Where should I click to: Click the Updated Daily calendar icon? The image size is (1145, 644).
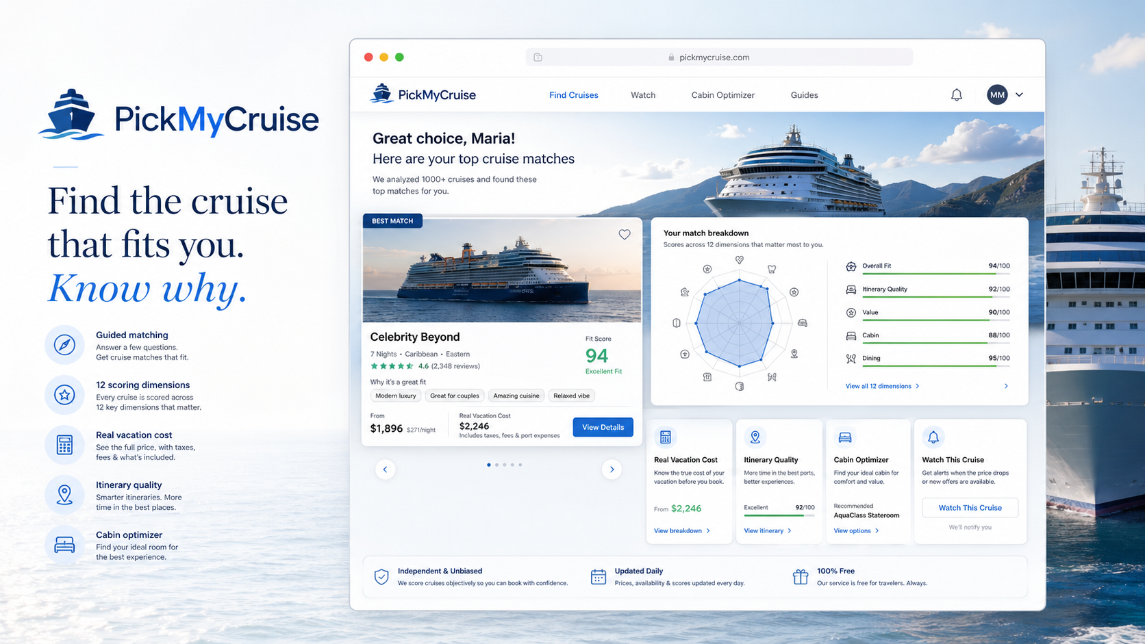coord(599,577)
